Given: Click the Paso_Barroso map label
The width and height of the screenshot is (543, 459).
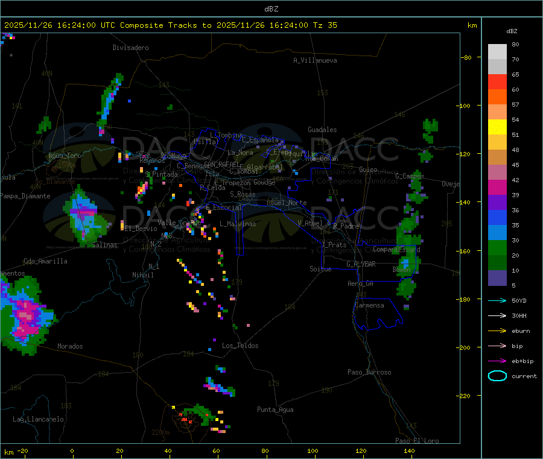Looking at the screenshot, I should [x=369, y=372].
